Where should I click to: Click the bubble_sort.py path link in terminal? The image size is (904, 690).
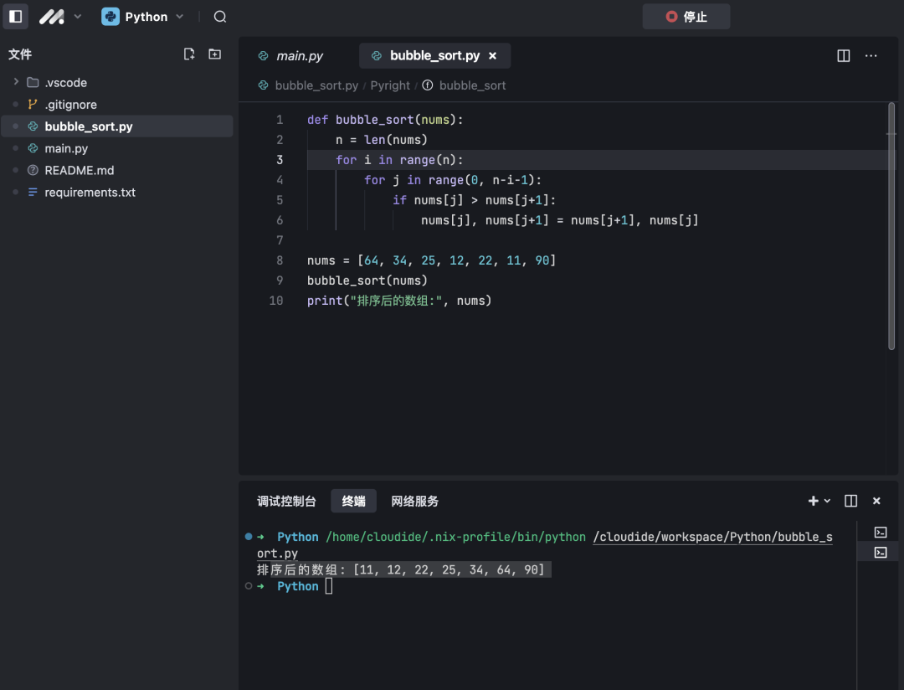coord(712,537)
